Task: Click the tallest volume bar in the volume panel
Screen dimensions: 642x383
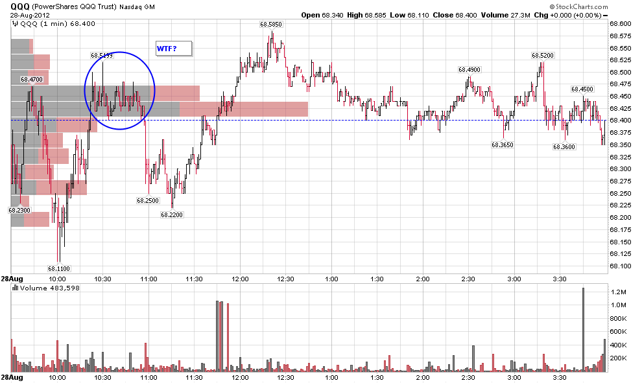Action: click(x=583, y=330)
